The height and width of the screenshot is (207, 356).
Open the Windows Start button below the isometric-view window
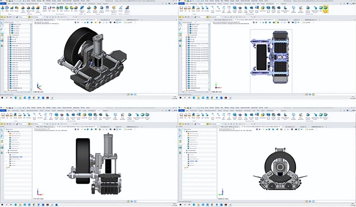click(x=2, y=97)
